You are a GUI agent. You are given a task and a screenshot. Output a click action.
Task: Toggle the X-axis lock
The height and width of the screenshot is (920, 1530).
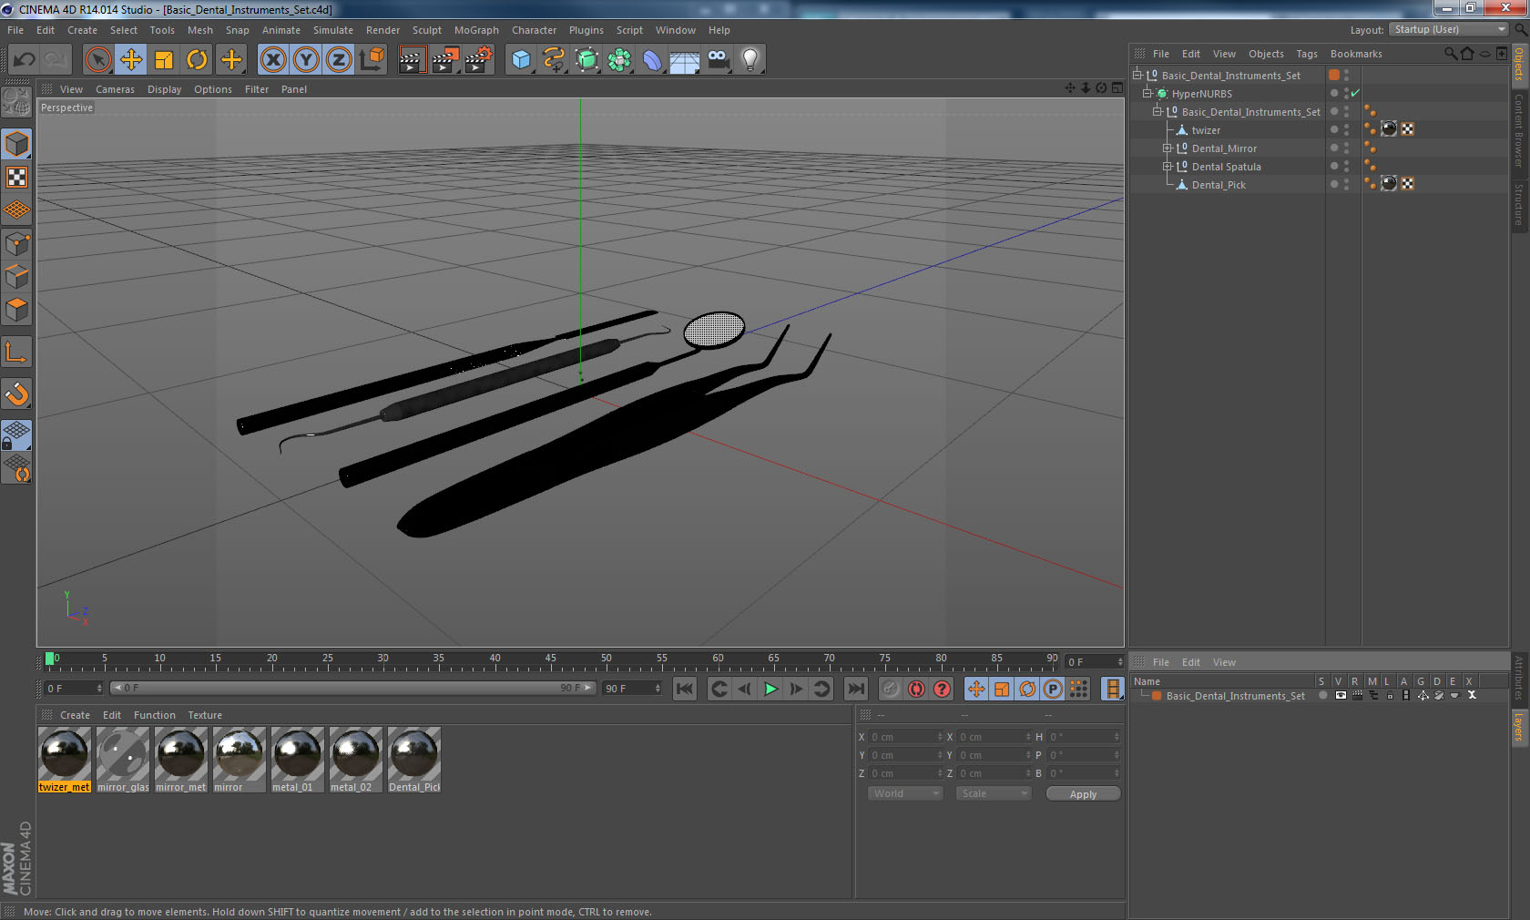click(272, 60)
